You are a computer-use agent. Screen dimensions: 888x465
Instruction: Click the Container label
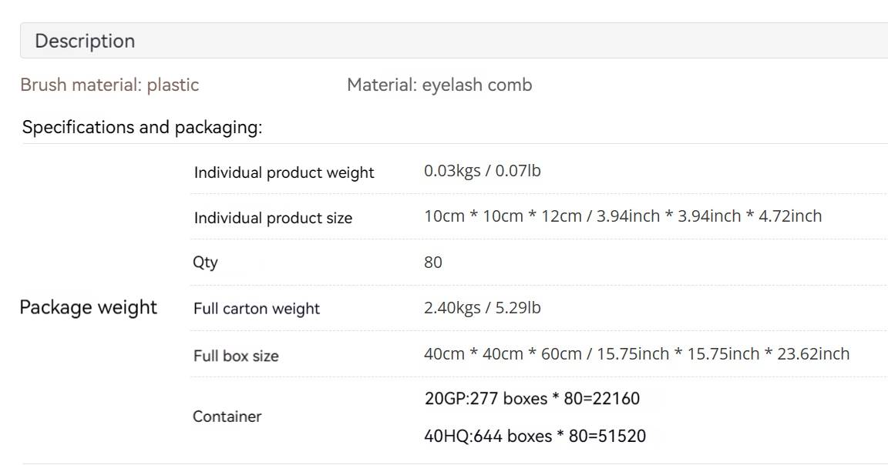tap(227, 416)
